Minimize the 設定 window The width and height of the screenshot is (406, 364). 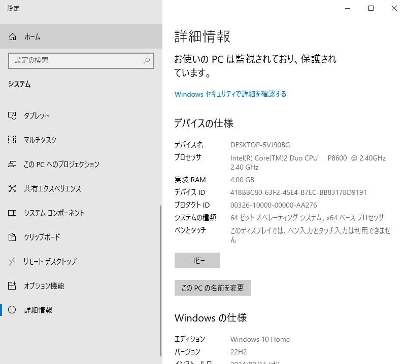click(348, 8)
